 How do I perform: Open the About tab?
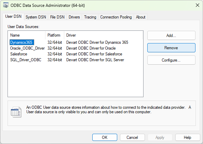coord(140,17)
